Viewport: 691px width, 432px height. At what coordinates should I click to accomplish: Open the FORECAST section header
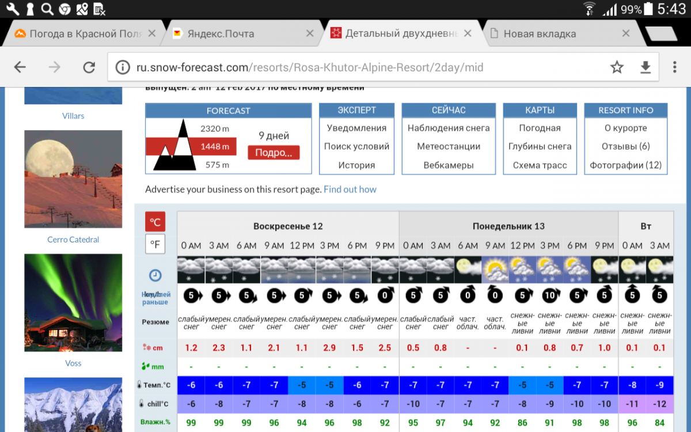[x=229, y=111]
